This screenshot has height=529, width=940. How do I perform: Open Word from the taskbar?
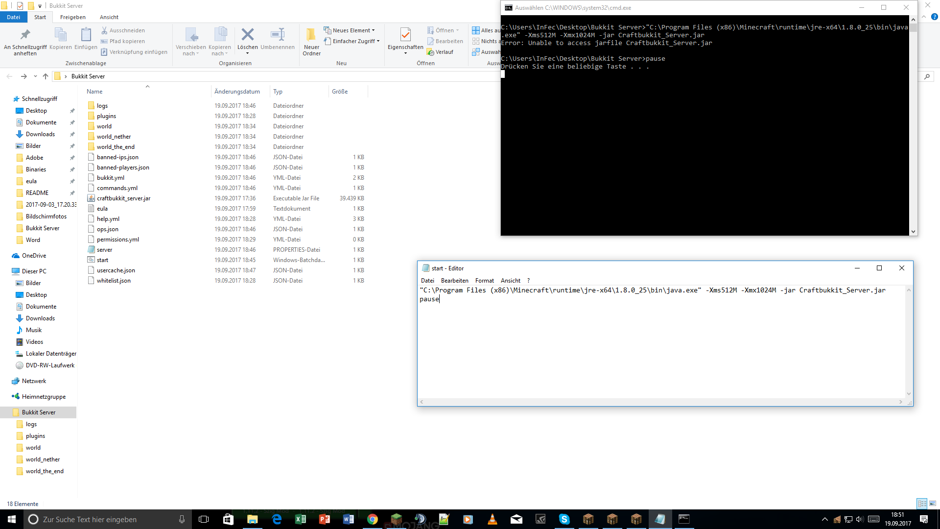point(349,519)
